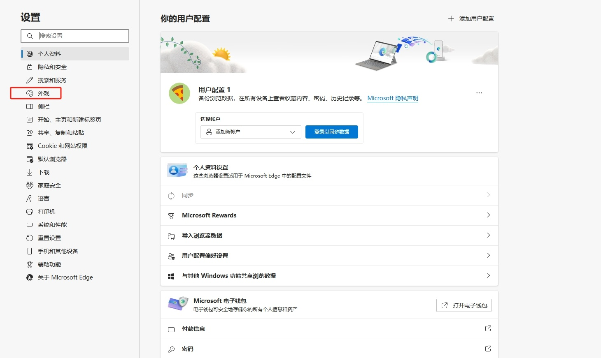The image size is (601, 358).
Task: Click the 辅助功能 sidebar text
Action: 49,264
